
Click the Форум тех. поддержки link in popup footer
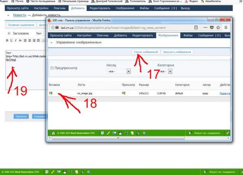pyautogui.click(x=207, y=133)
